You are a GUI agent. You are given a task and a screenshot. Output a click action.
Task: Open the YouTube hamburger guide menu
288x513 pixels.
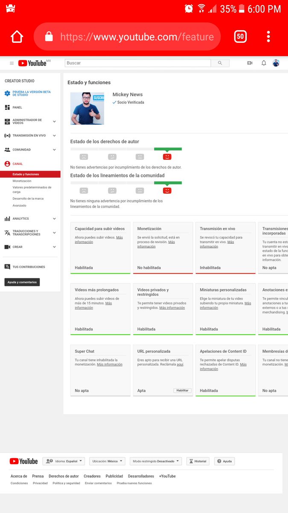[x=12, y=63]
